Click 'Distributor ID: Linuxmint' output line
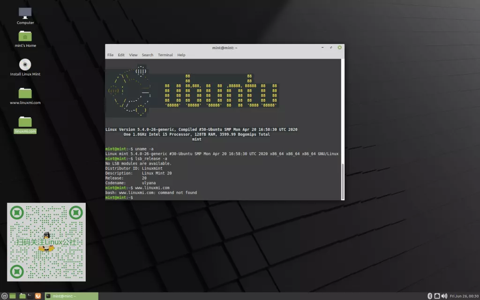This screenshot has height=300, width=480. [x=134, y=168]
